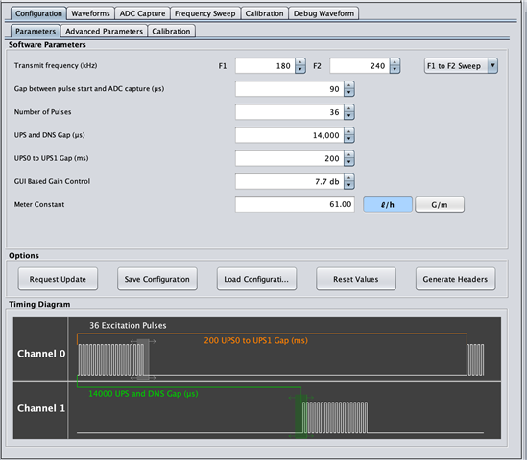The image size is (527, 460).
Task: Lower the GUI Based Gain Control value
Action: 349,185
